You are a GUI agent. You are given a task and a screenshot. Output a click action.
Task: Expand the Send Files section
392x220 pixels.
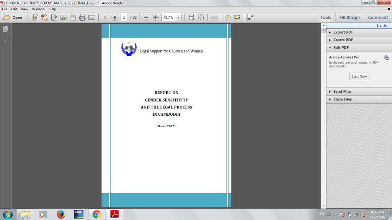coord(342,92)
